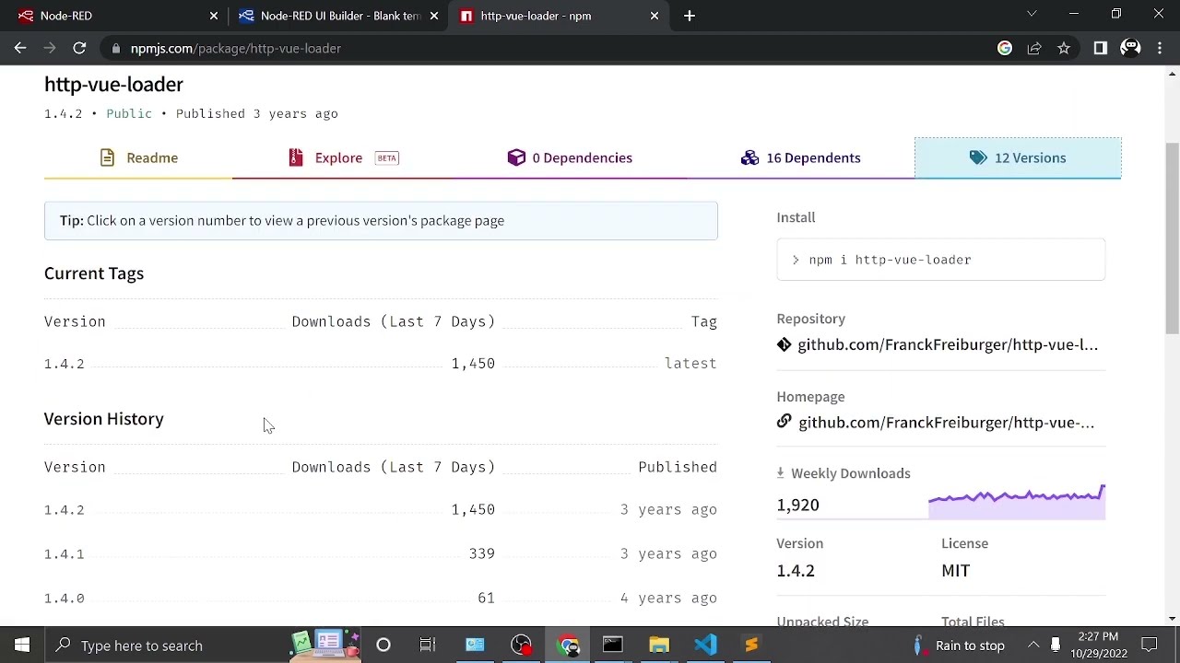Click the Readme document icon

108,157
